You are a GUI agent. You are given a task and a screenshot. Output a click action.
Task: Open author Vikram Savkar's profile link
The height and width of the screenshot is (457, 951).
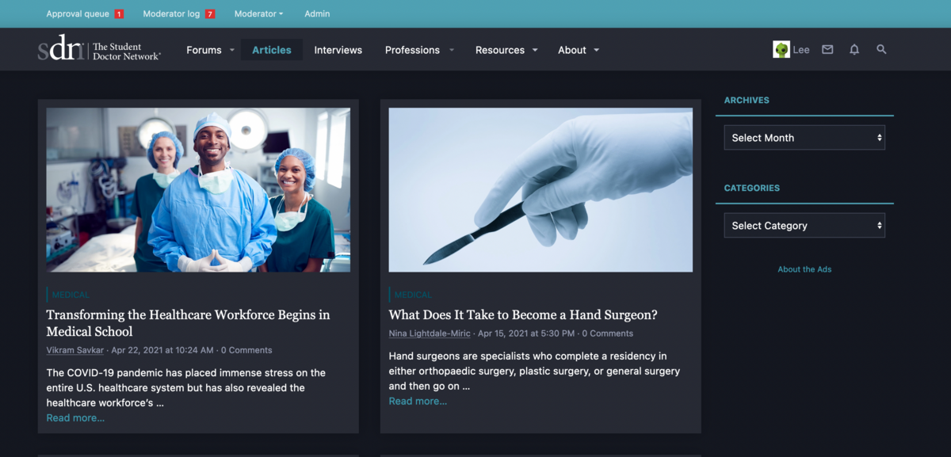74,350
